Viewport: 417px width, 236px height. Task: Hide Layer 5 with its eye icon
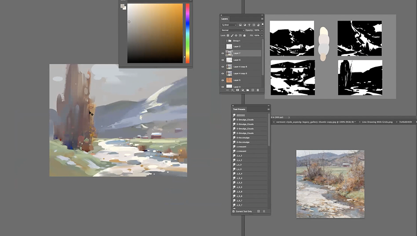click(223, 80)
